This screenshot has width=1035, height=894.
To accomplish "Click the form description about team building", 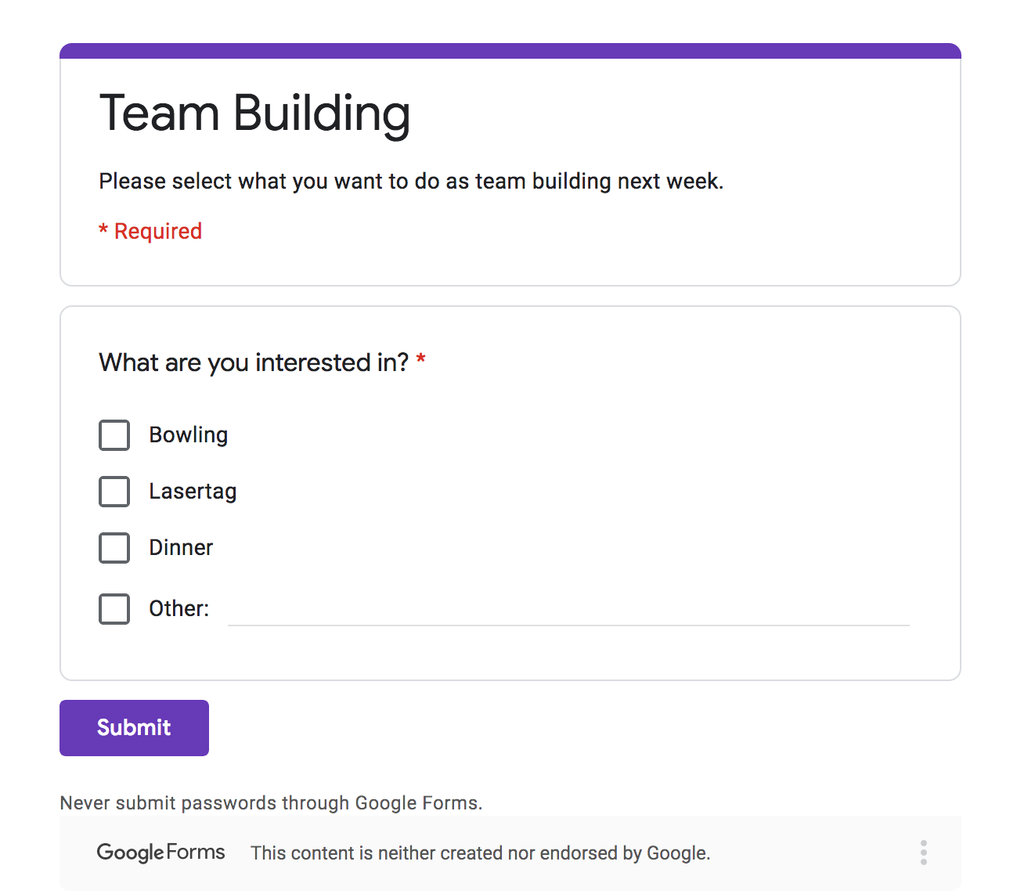I will click(x=411, y=182).
